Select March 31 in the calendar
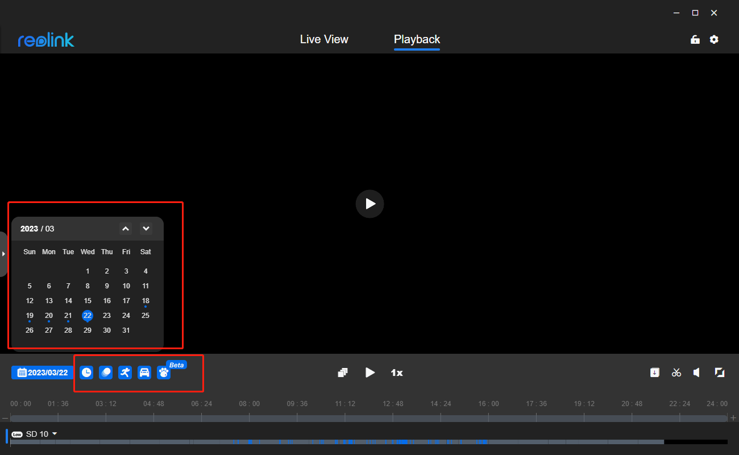 click(126, 330)
